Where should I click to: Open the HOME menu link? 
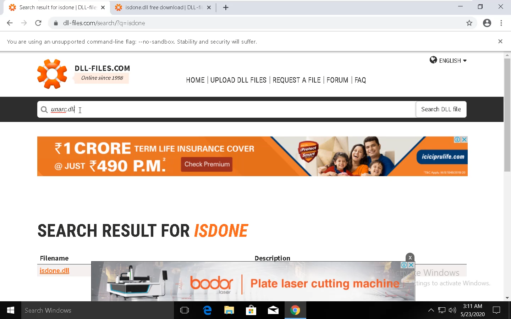click(196, 80)
